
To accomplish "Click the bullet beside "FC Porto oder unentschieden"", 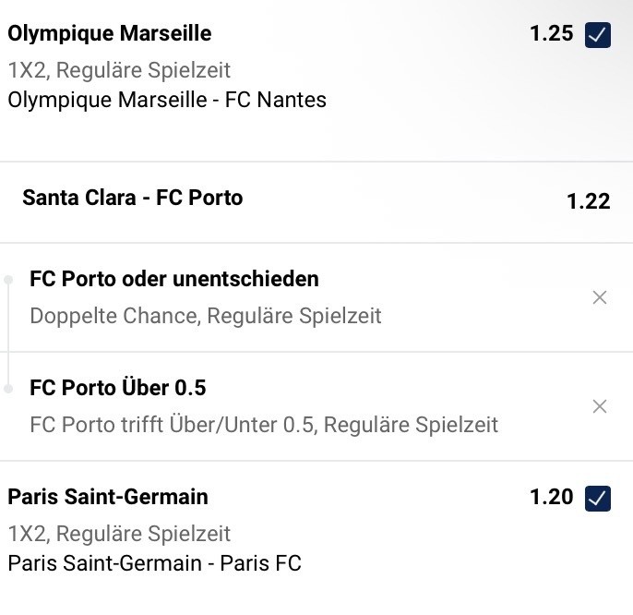I will [8, 280].
